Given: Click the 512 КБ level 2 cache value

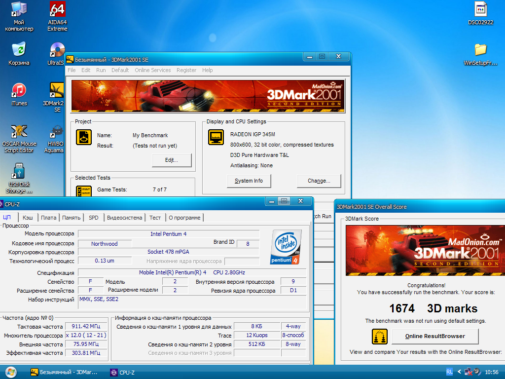Looking at the screenshot, I should tap(256, 344).
